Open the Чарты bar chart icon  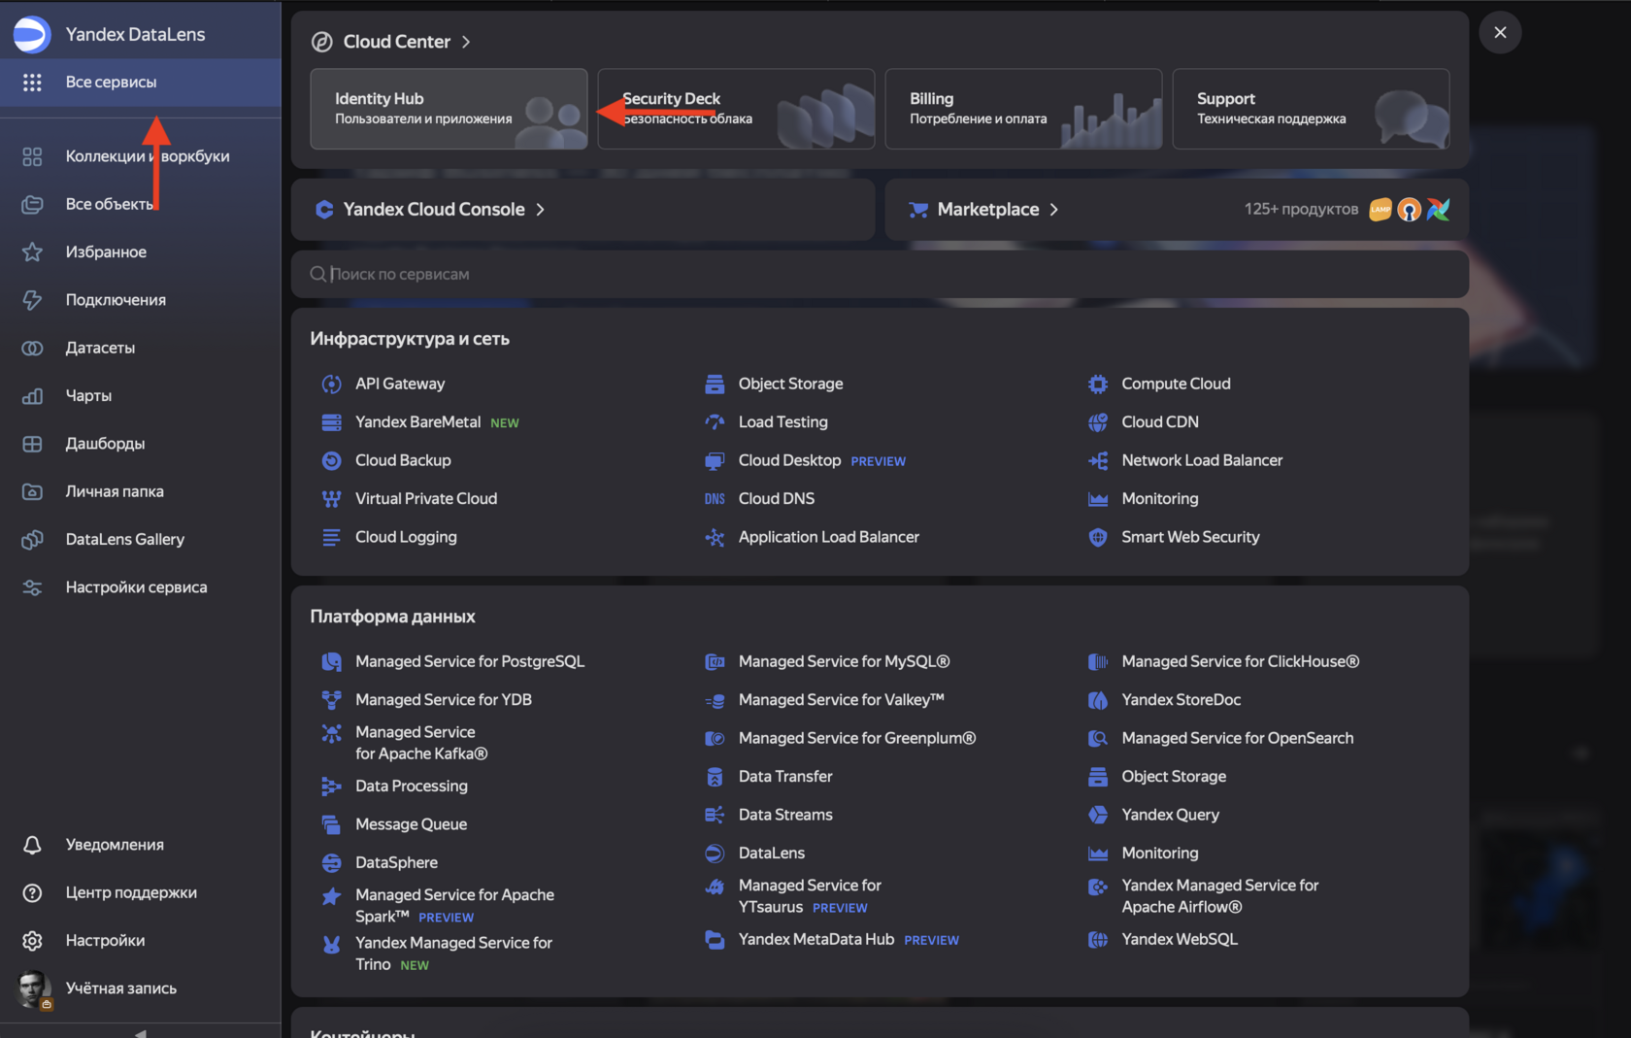(32, 396)
